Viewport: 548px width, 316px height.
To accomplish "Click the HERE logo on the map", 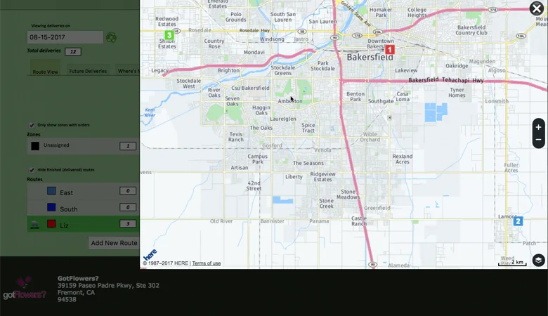I will tap(150, 254).
